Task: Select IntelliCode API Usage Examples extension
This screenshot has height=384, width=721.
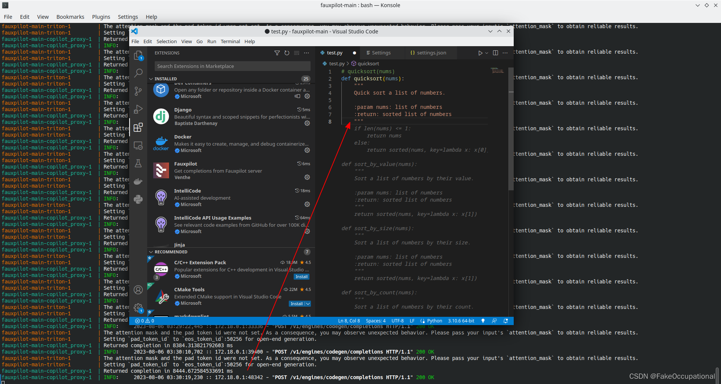Action: pyautogui.click(x=231, y=224)
